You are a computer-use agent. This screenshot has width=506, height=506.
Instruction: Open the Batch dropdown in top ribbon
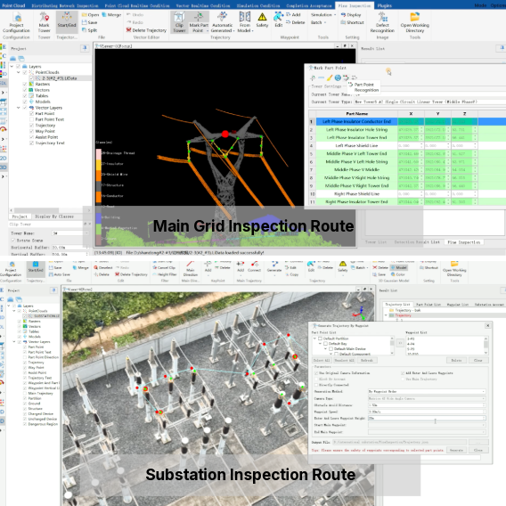[x=318, y=22]
